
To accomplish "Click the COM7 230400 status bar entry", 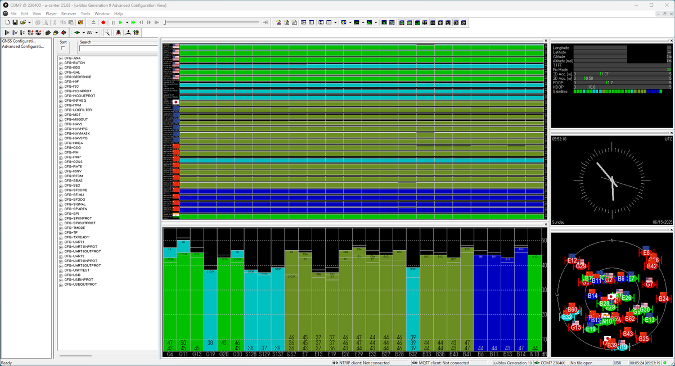I will [550, 363].
